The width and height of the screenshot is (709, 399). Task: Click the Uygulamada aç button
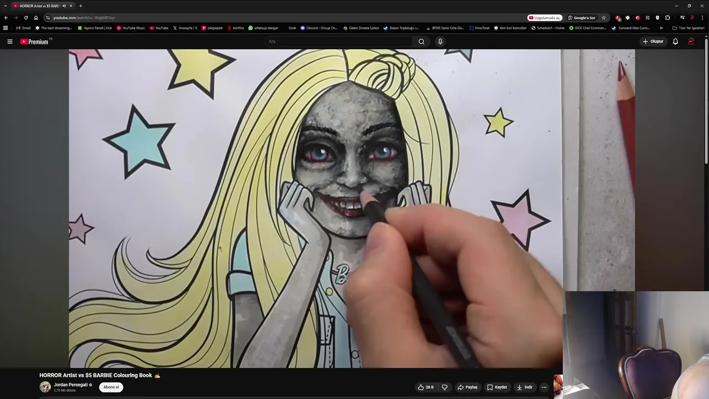(544, 18)
